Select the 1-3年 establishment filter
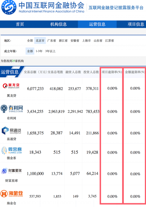The image size is (146, 207). pos(39,51)
